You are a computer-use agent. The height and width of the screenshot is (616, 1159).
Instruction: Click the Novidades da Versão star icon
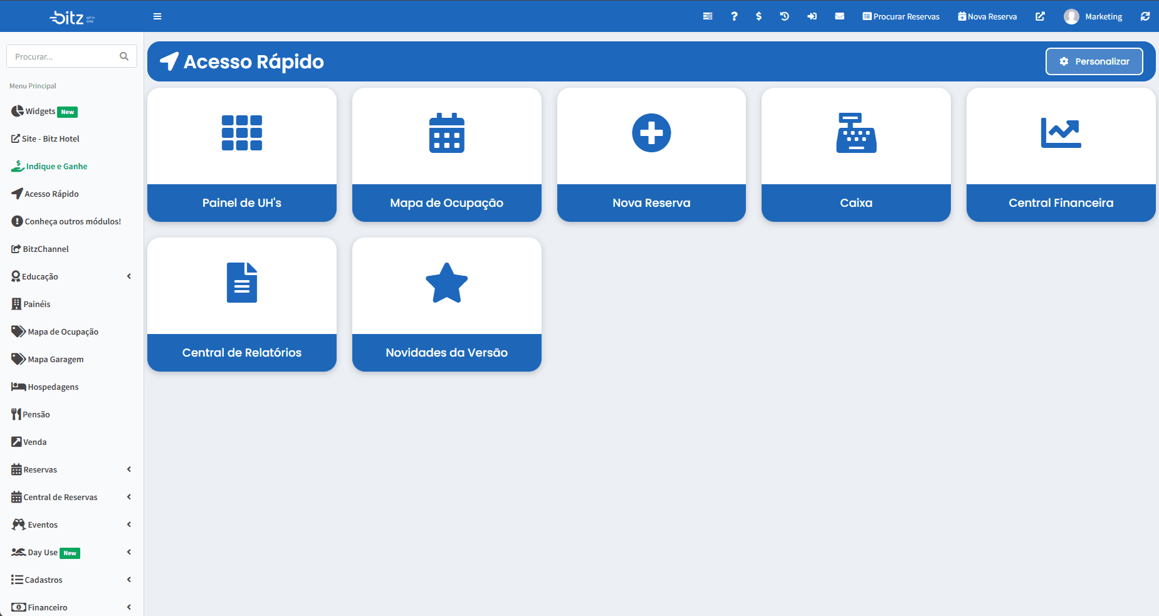447,283
